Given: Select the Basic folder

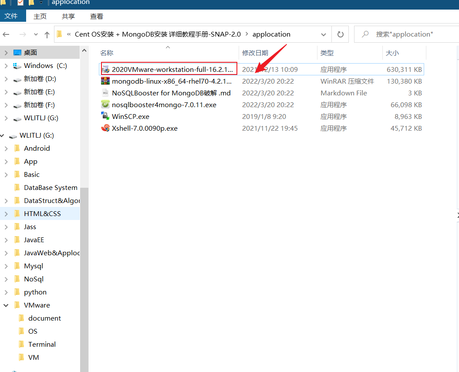Looking at the screenshot, I should pyautogui.click(x=32, y=175).
